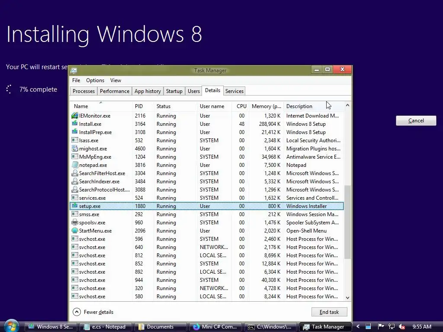The width and height of the screenshot is (443, 332).
Task: Click the Install.exe process icon
Action: [x=75, y=123]
